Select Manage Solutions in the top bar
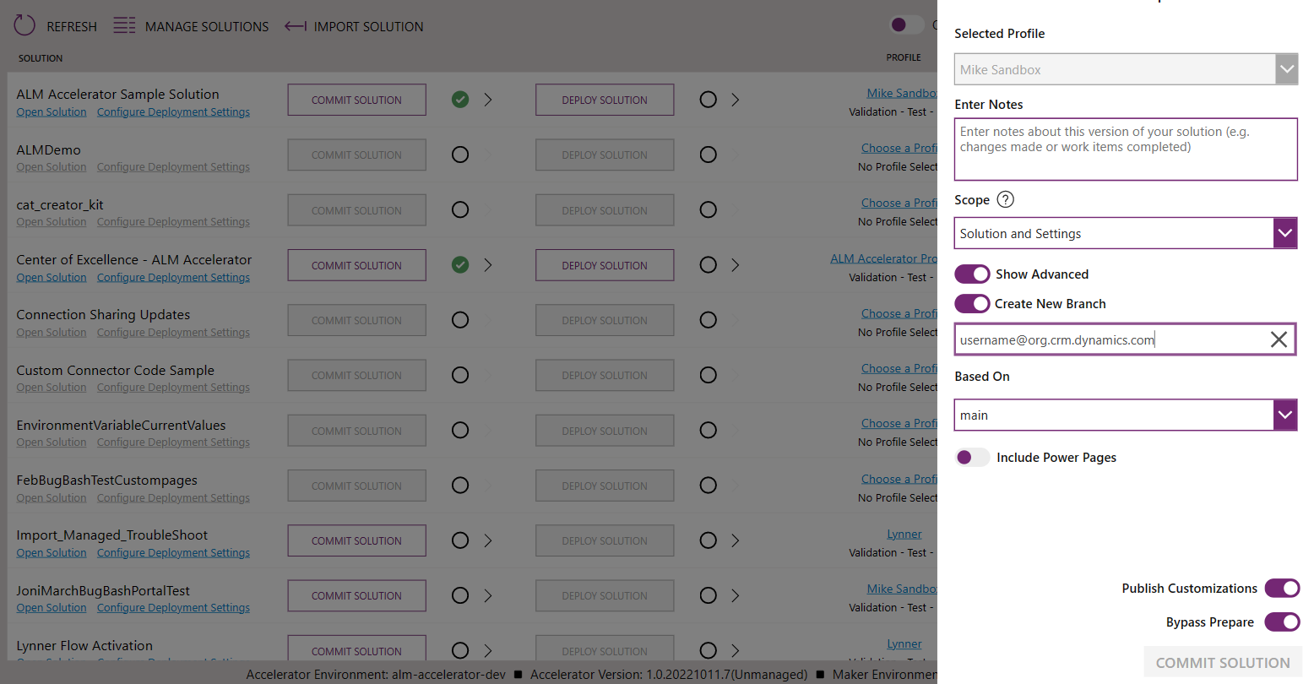 click(x=205, y=26)
